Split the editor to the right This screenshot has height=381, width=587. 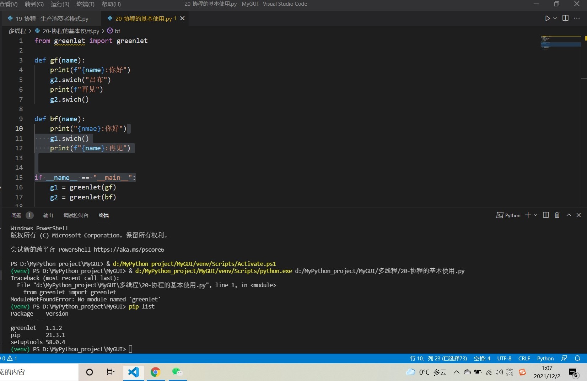[565, 18]
